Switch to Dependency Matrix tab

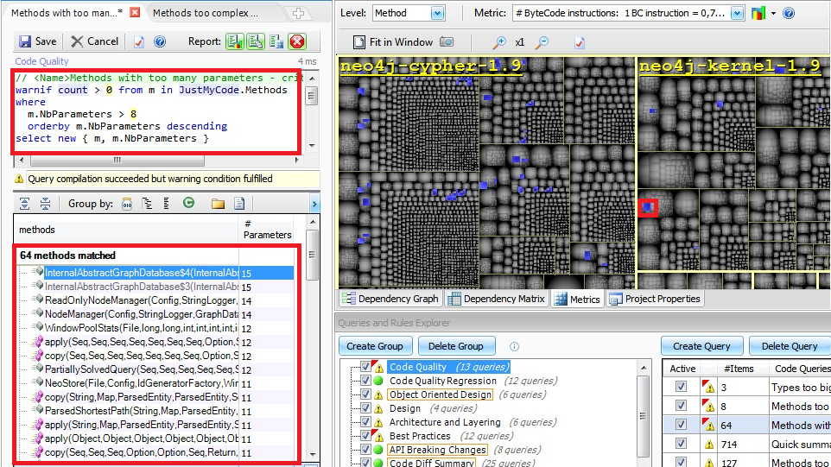tap(496, 299)
